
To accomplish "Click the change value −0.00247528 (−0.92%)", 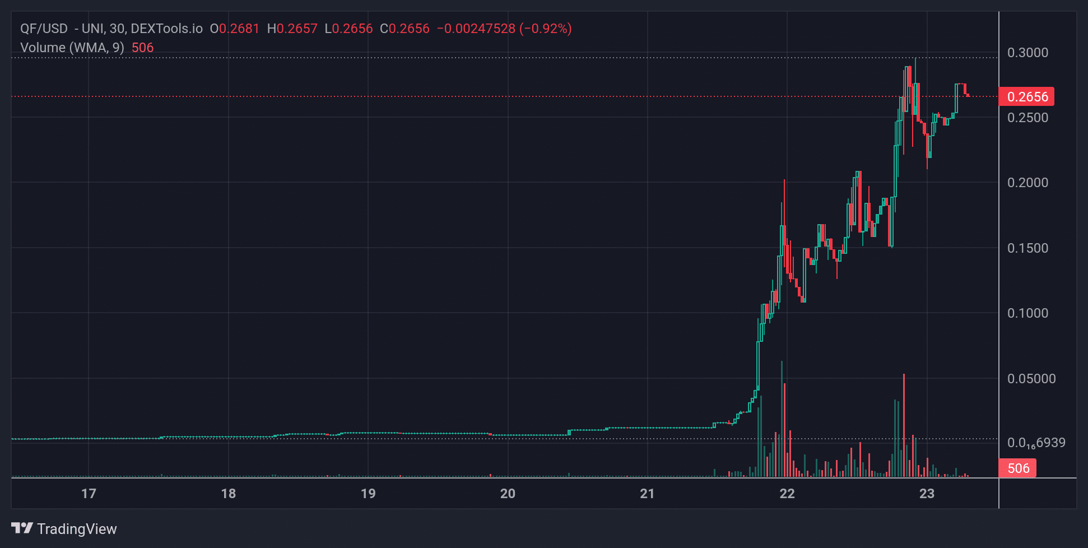I will click(x=504, y=29).
